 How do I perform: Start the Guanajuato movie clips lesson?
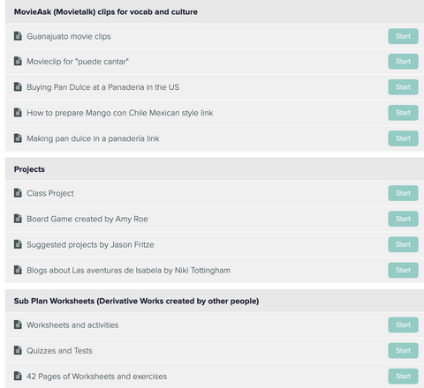pyautogui.click(x=403, y=36)
